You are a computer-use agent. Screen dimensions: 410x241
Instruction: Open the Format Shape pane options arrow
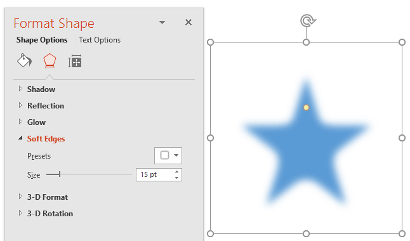click(162, 22)
